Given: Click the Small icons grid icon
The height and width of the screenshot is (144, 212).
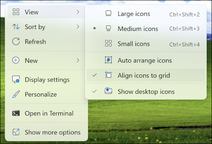Looking at the screenshot, I should click(109, 43).
